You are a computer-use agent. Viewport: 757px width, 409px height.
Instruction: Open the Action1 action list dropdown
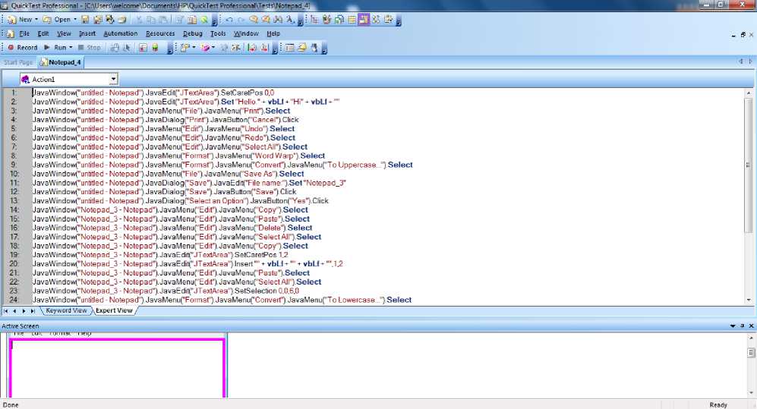coord(113,79)
